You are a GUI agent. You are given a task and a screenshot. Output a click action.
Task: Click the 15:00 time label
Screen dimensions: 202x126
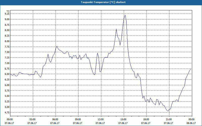click(124, 119)
